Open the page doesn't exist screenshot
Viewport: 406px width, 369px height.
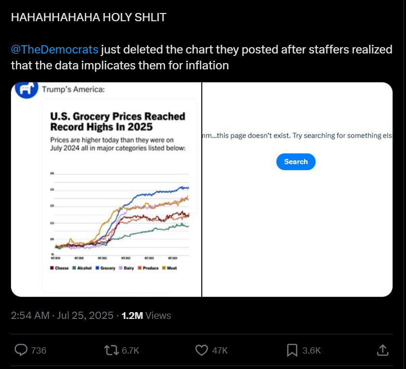click(x=297, y=189)
